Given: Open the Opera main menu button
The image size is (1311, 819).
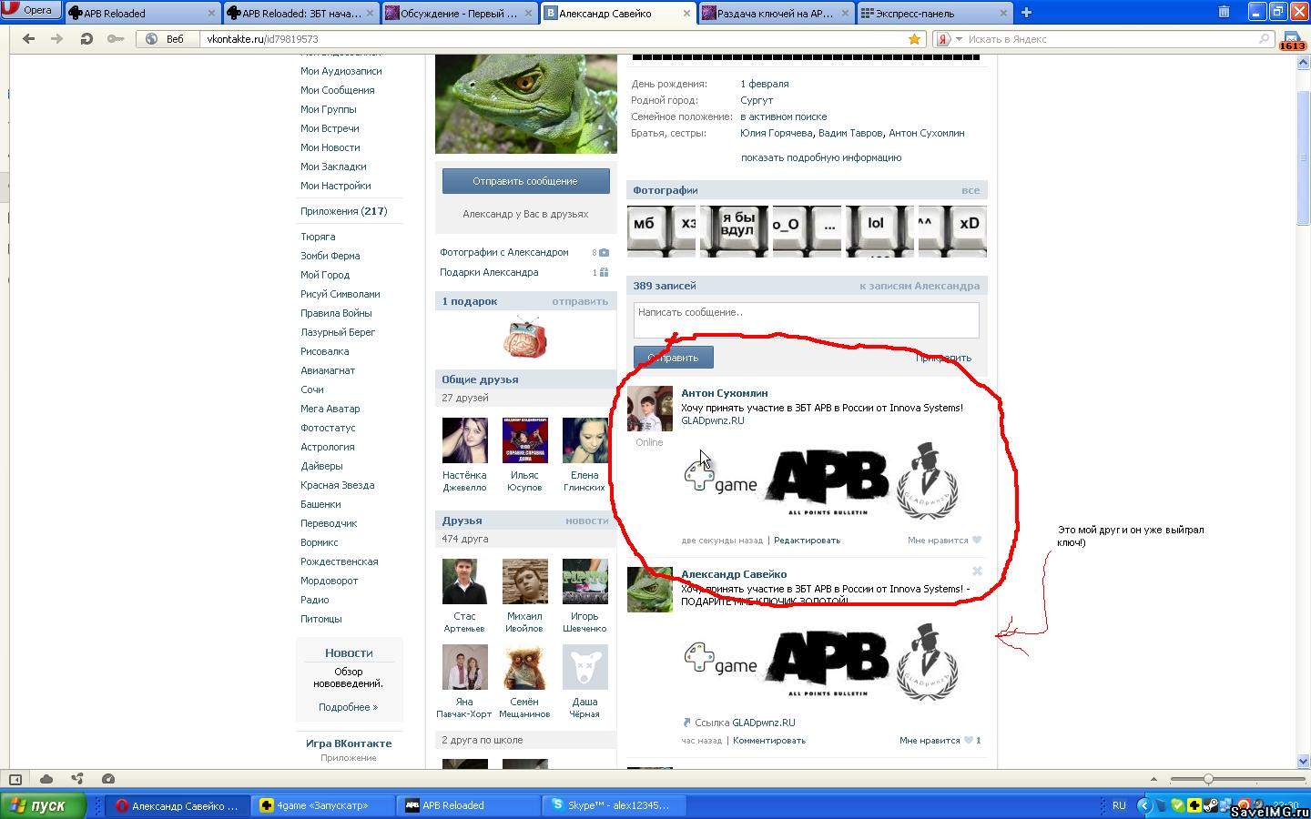Looking at the screenshot, I should tap(30, 11).
